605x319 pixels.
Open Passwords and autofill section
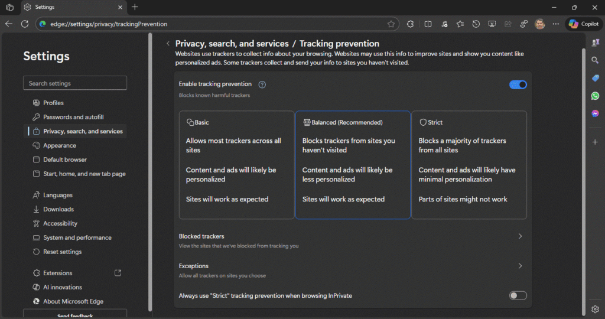tap(75, 117)
